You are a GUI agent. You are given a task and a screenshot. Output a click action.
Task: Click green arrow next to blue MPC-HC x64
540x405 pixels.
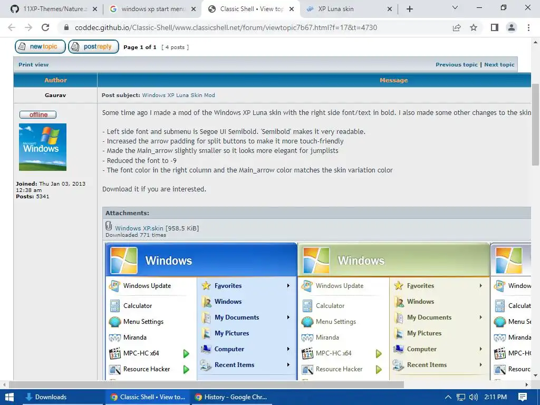click(x=186, y=353)
